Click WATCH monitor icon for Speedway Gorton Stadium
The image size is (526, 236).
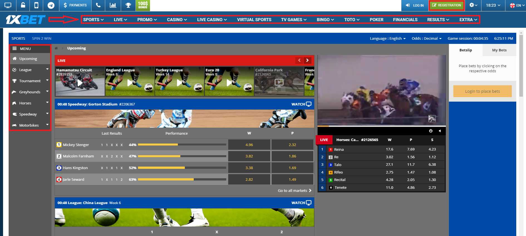tap(309, 104)
